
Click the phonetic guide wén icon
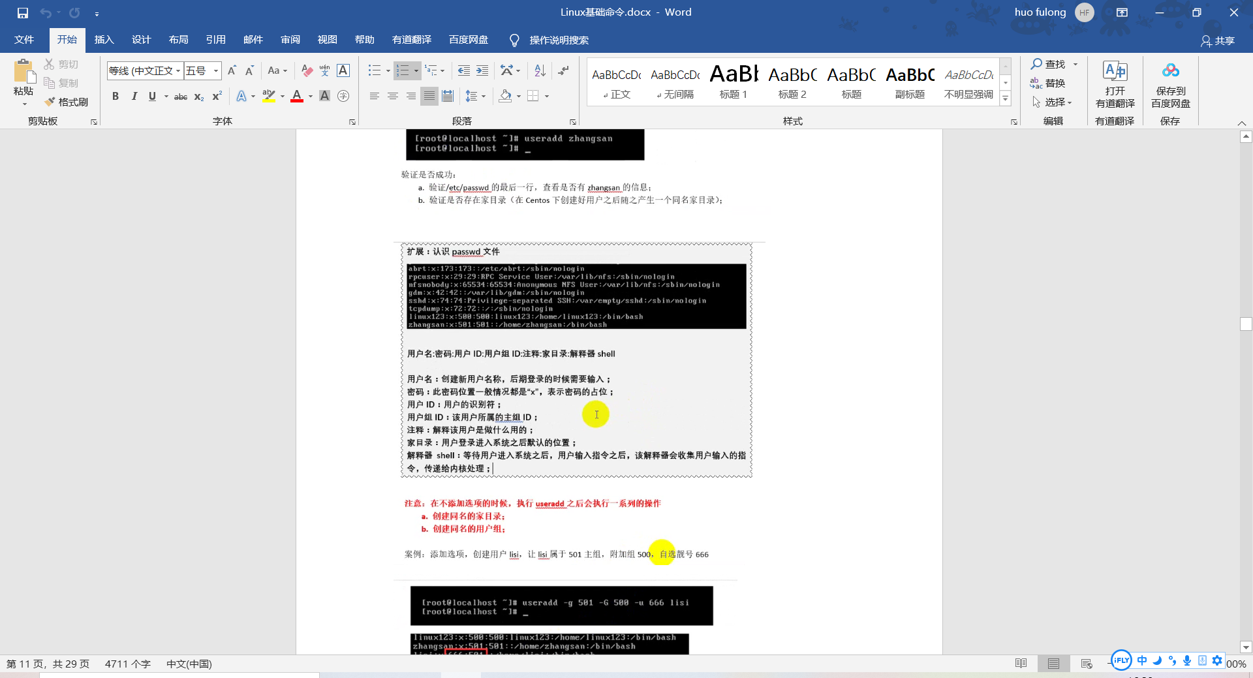(x=325, y=70)
